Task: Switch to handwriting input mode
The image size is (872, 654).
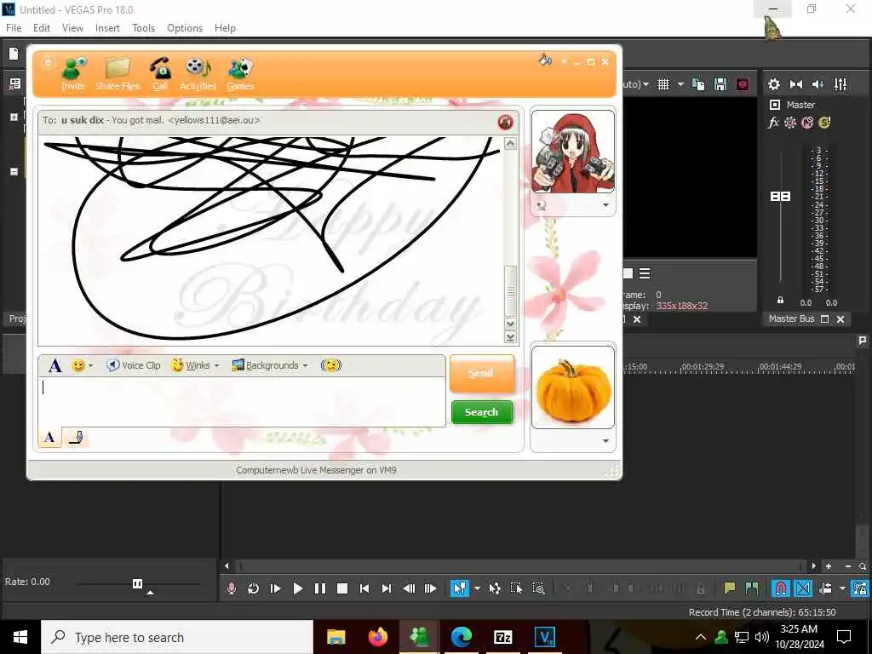Action: [76, 438]
